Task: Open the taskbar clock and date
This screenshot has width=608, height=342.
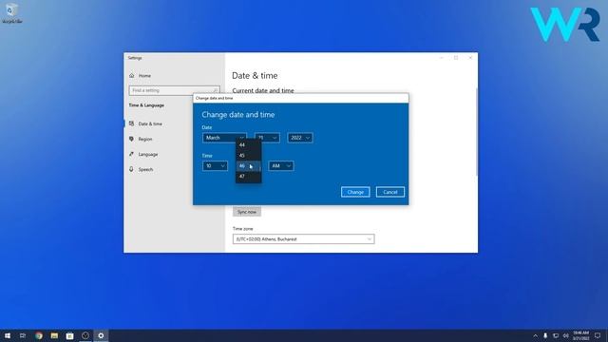Action: (580, 335)
